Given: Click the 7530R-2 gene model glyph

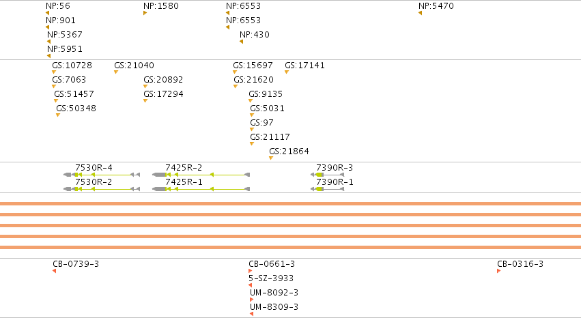Looking at the screenshot, I should click(x=102, y=189).
